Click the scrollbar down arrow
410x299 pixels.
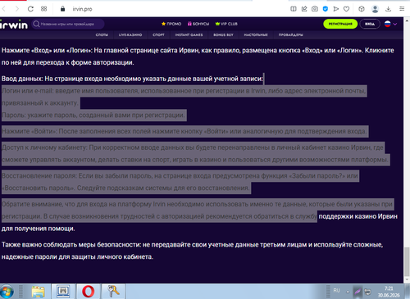pos(407,279)
